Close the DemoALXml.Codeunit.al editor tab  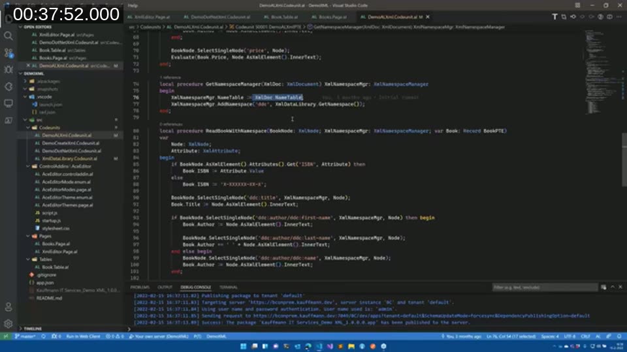pos(428,17)
